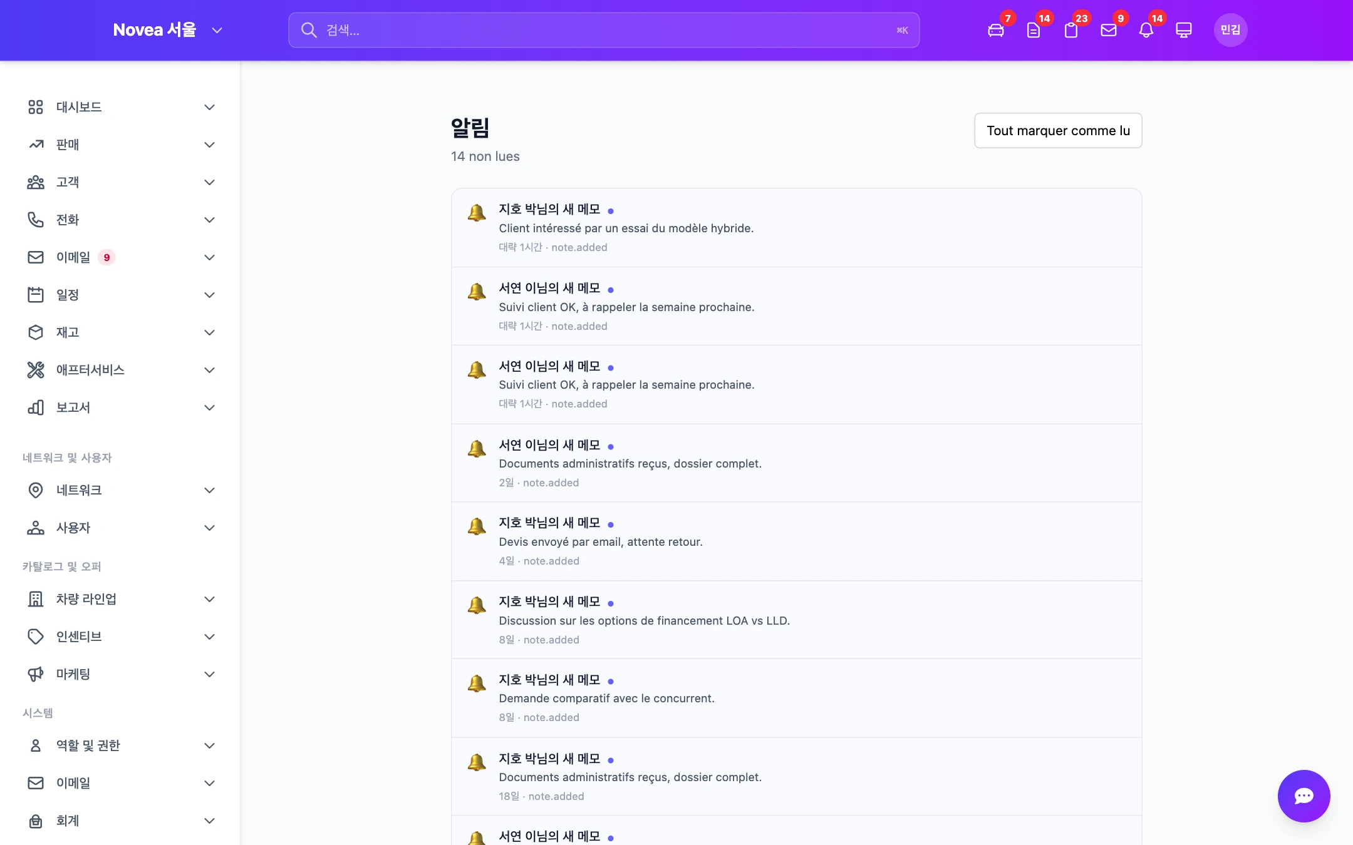Click the 알림 page heading
This screenshot has width=1353, height=845.
470,128
